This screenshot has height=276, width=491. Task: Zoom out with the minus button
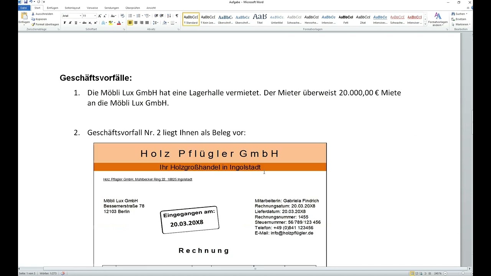445,273
